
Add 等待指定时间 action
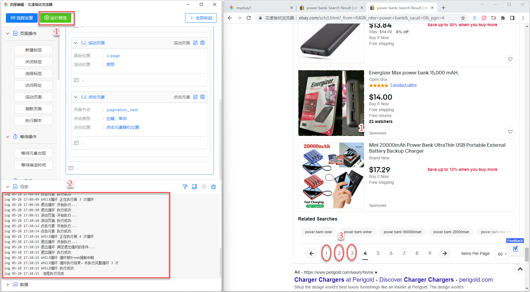pos(34,165)
